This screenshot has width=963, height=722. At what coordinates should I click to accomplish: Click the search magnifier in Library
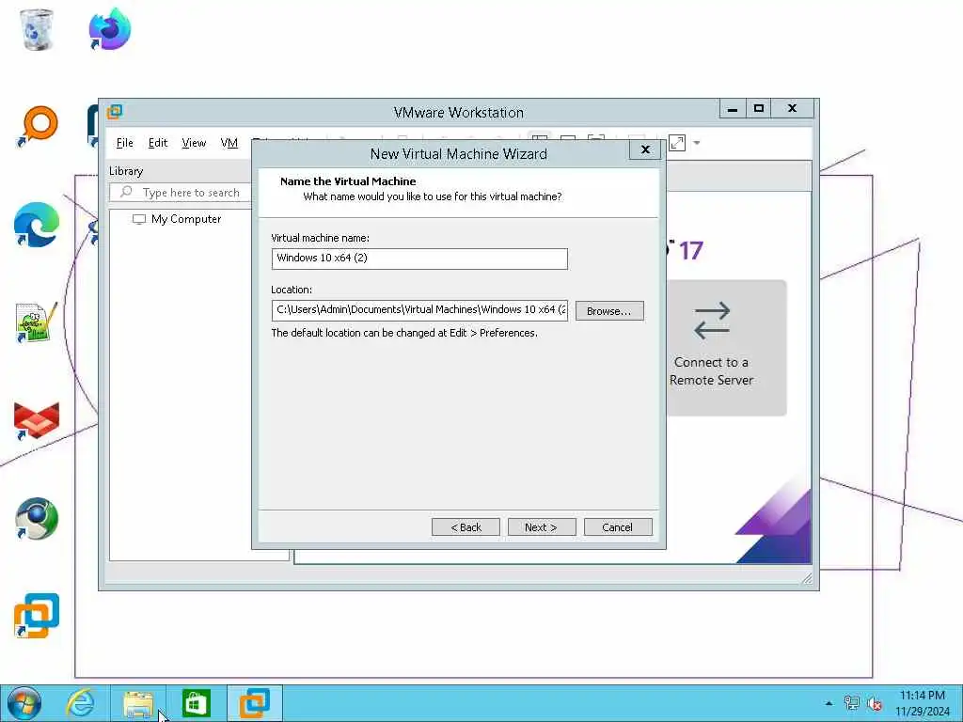[x=126, y=192]
